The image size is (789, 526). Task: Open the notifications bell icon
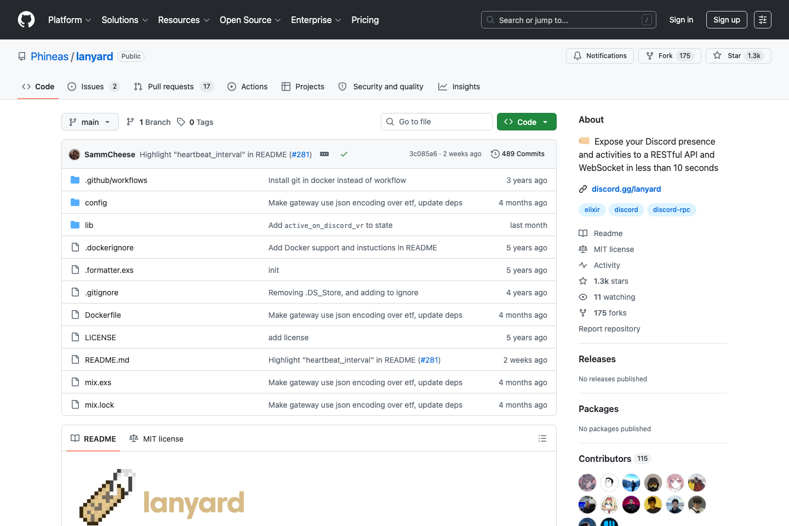[x=577, y=55]
